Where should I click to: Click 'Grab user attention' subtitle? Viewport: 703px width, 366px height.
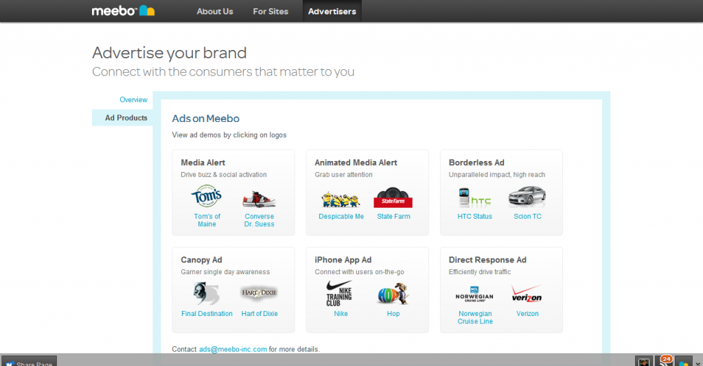(x=343, y=175)
